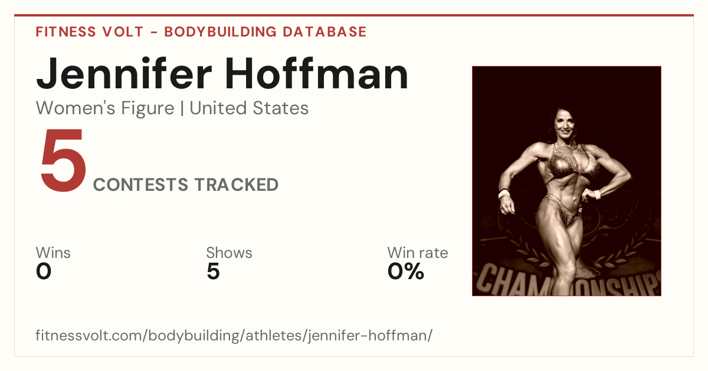Click the Jennifer Hoffman athlete photo
The image size is (708, 371).
[x=566, y=181]
